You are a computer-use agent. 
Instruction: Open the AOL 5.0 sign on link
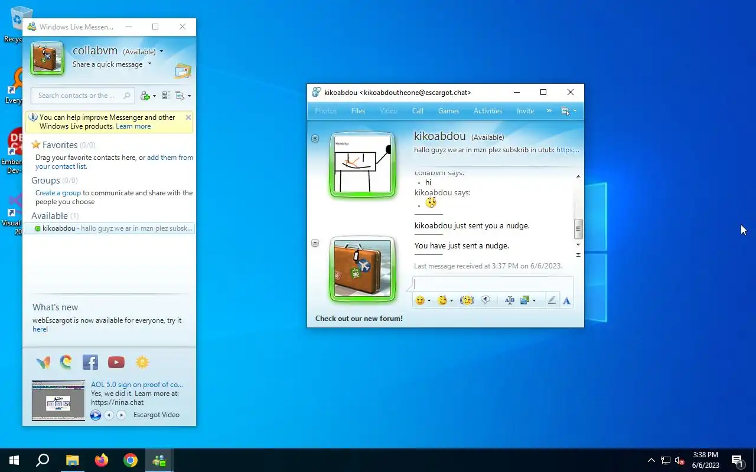coord(137,385)
